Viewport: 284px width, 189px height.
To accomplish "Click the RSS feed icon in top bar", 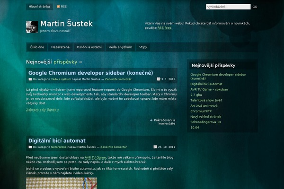I will (x=58, y=7).
